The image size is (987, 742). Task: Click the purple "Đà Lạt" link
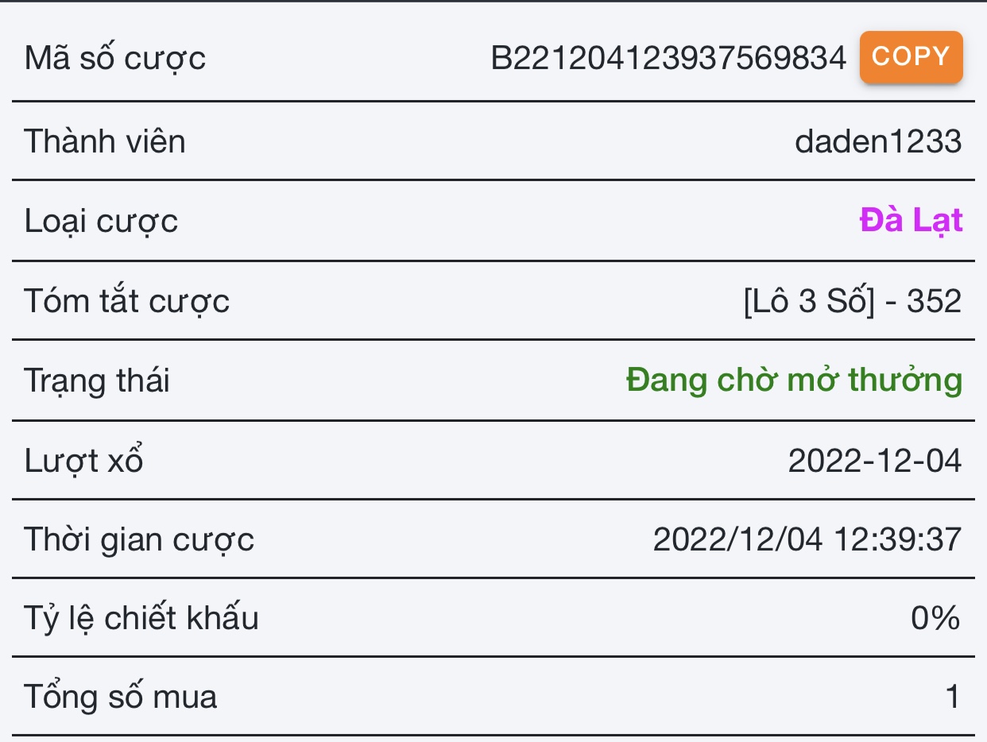click(x=911, y=220)
